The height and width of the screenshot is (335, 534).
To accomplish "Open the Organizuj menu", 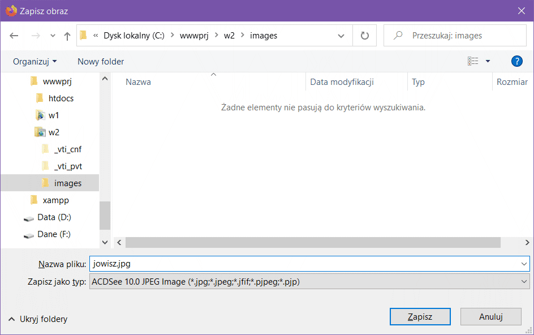I will (x=35, y=61).
